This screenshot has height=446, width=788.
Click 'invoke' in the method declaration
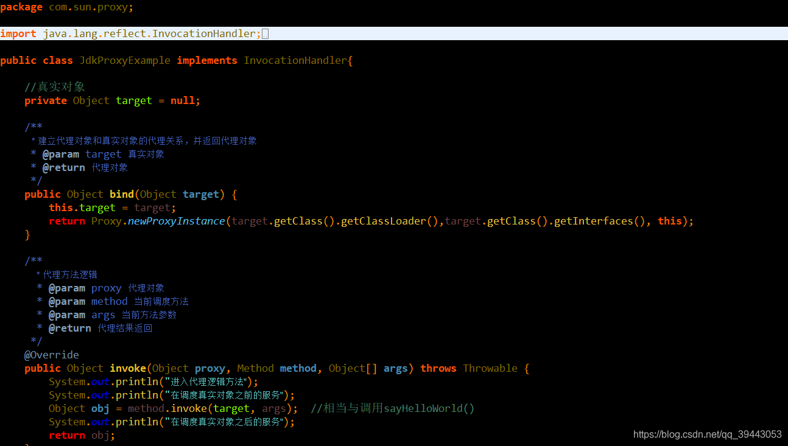(128, 368)
